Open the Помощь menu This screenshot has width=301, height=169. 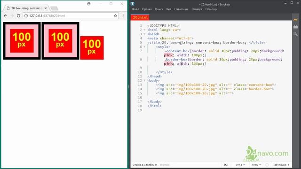coord(211,9)
